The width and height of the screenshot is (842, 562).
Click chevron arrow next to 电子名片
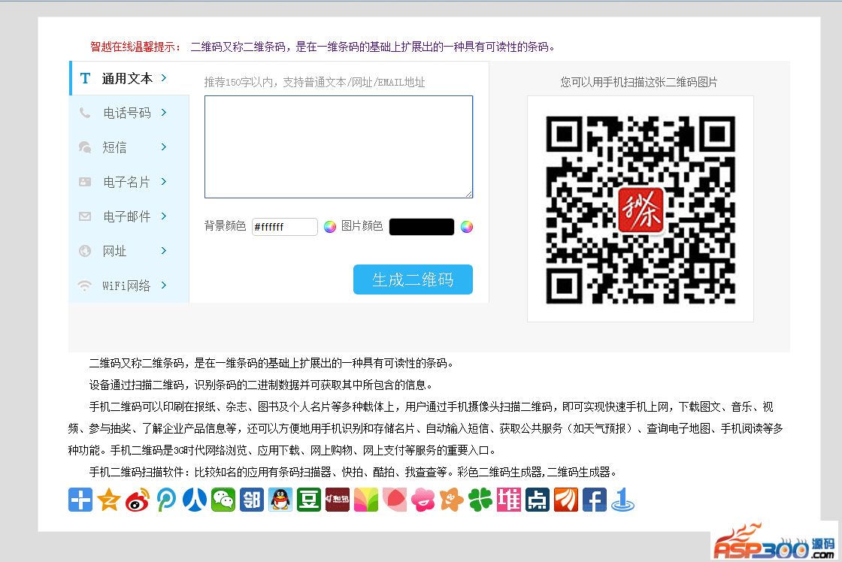tap(164, 181)
